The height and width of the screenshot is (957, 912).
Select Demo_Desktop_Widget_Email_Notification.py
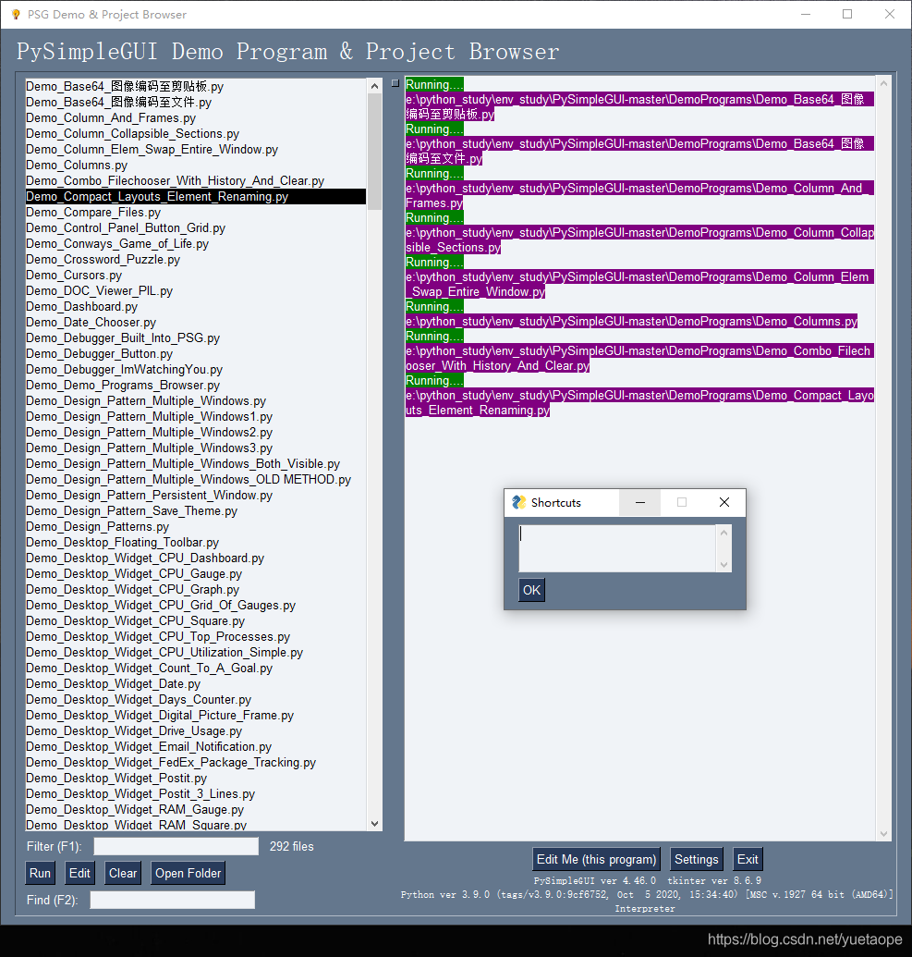(x=195, y=746)
